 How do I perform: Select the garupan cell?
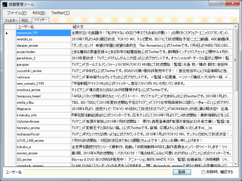pyautogui.click(x=44, y=65)
